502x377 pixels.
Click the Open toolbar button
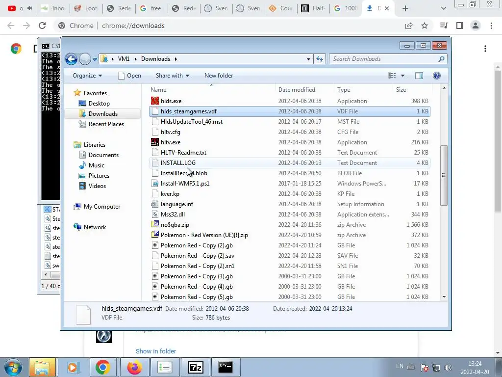[129, 76]
